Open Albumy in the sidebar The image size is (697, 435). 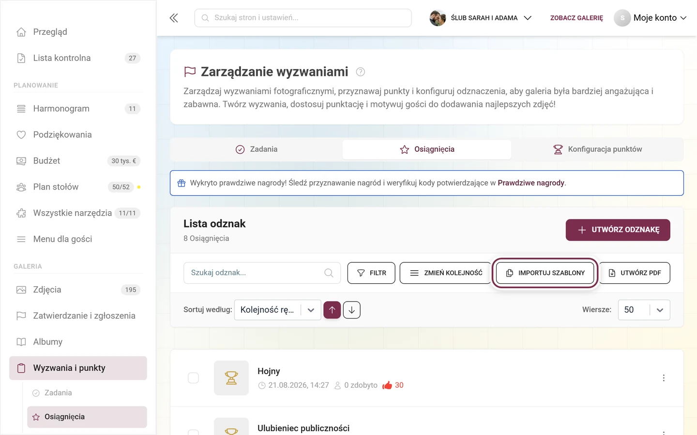78,342
